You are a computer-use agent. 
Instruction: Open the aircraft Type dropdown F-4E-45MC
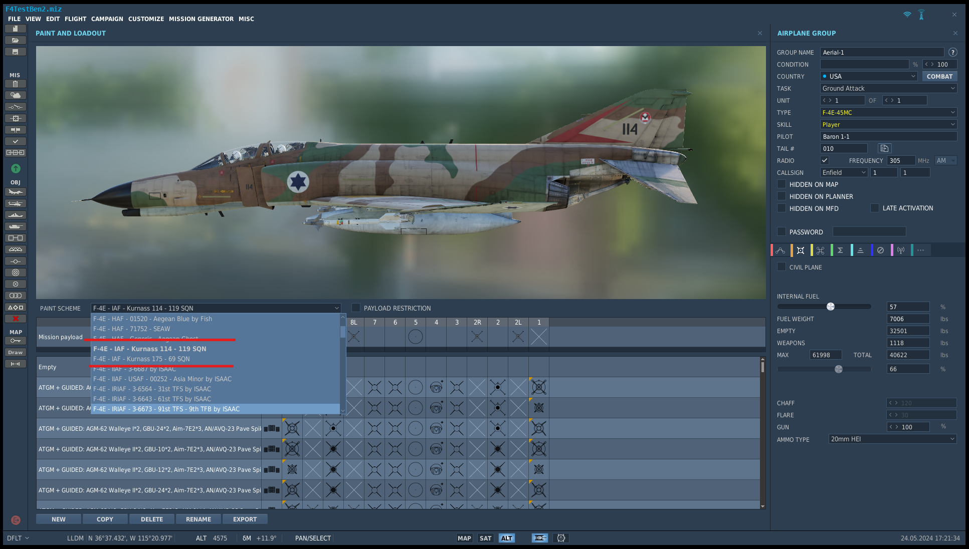pyautogui.click(x=888, y=112)
